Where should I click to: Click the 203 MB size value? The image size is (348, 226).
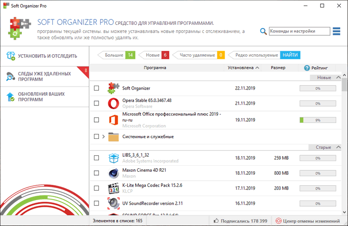(281, 188)
